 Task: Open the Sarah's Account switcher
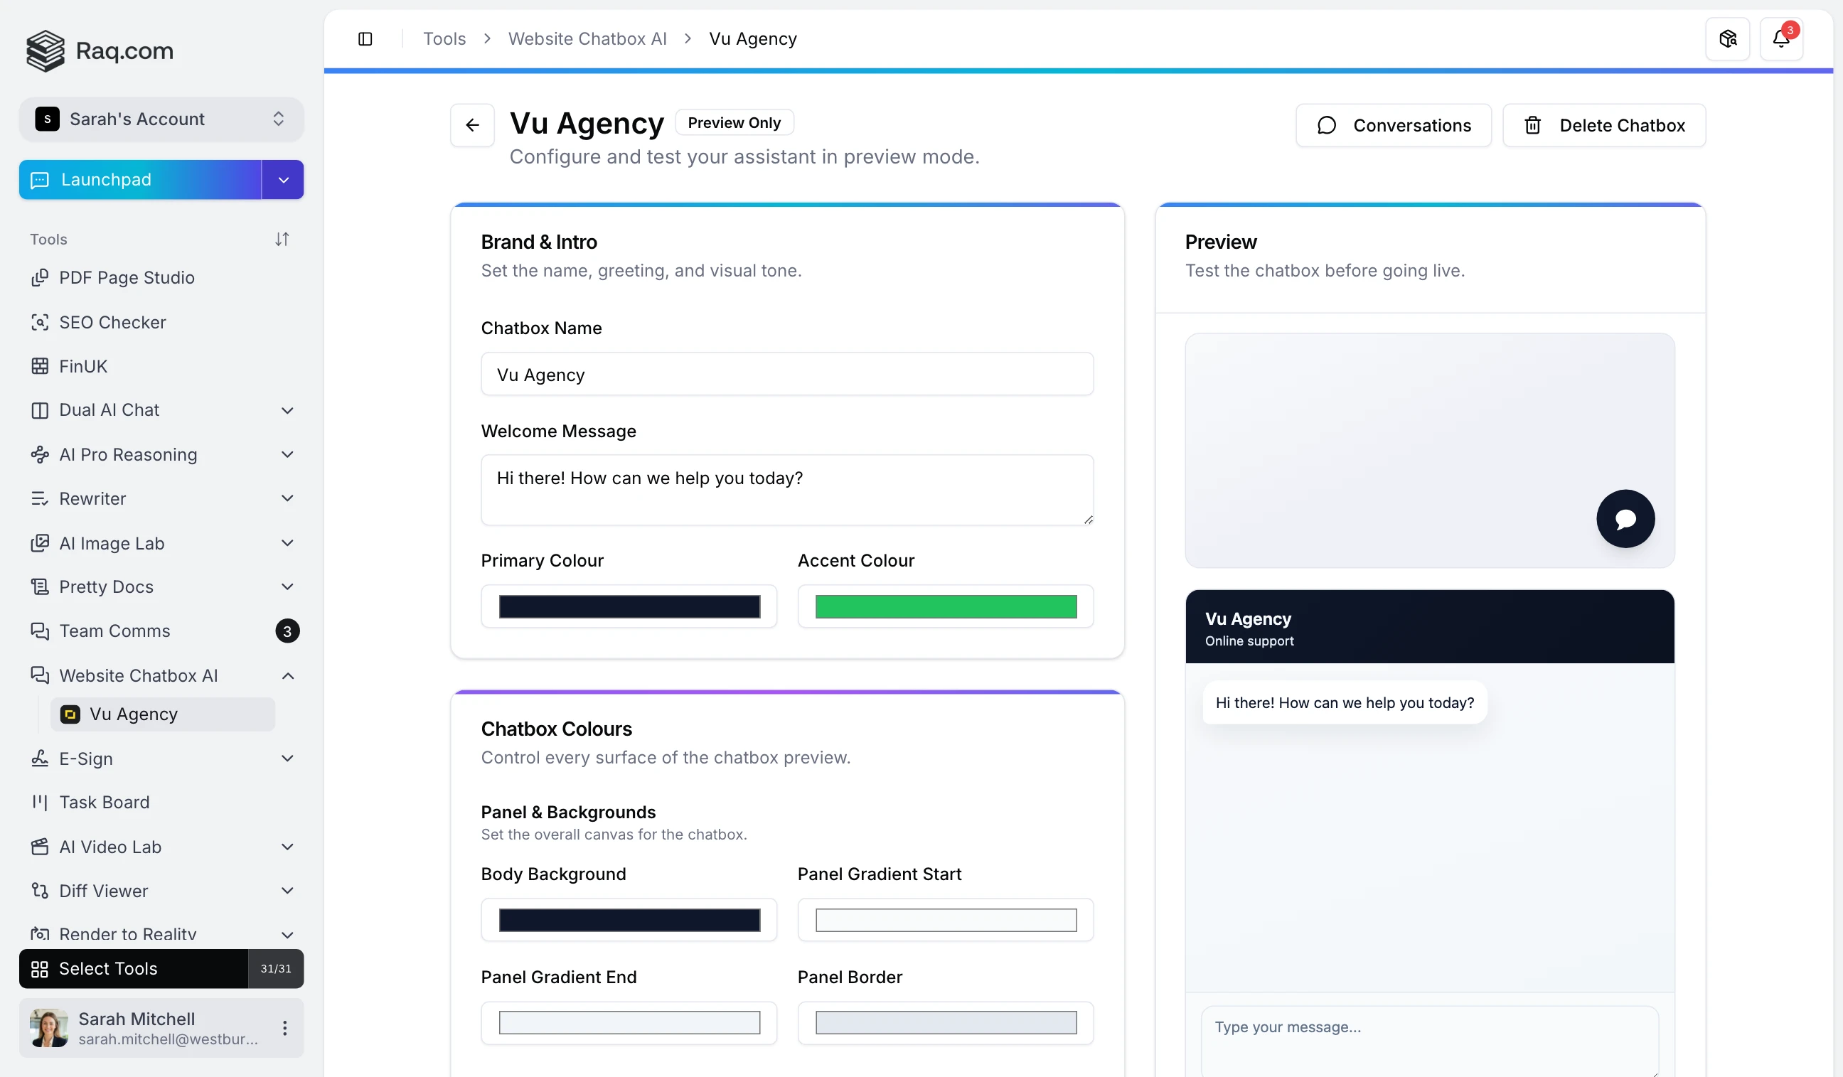point(161,119)
